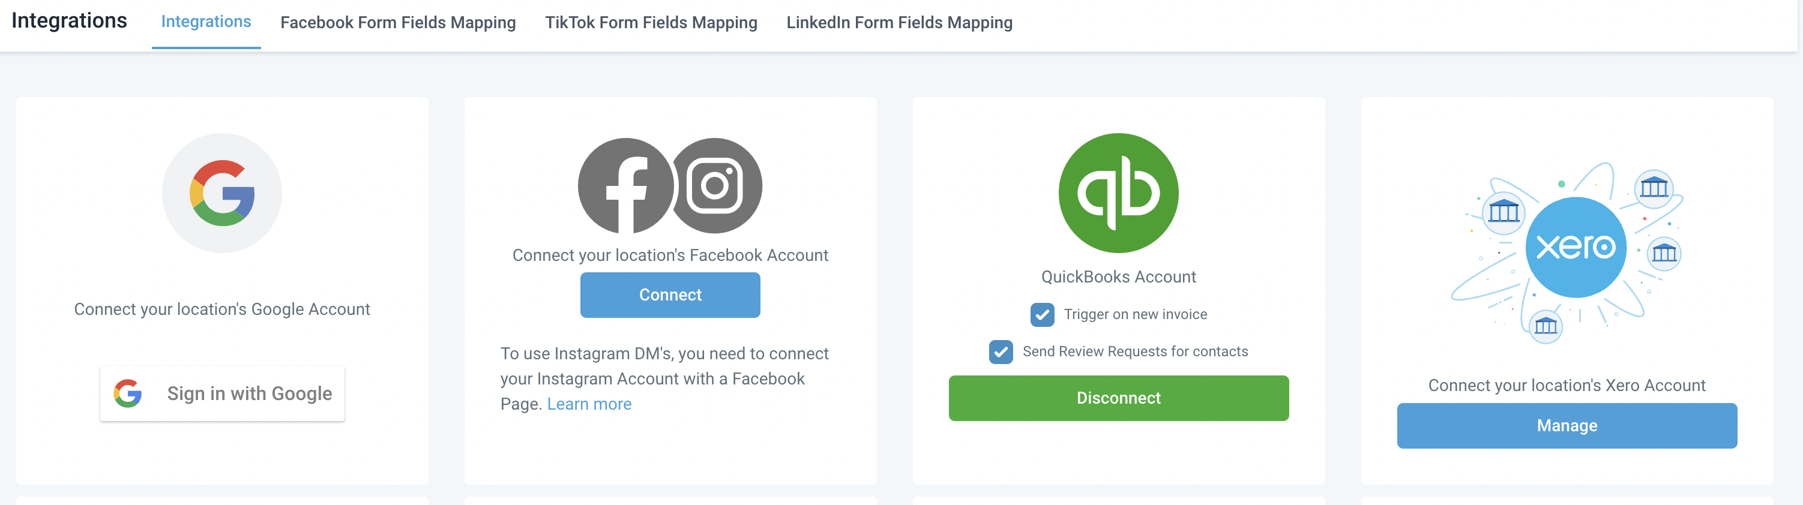Click the Facebook Connect button
The width and height of the screenshot is (1803, 505).
tap(670, 294)
